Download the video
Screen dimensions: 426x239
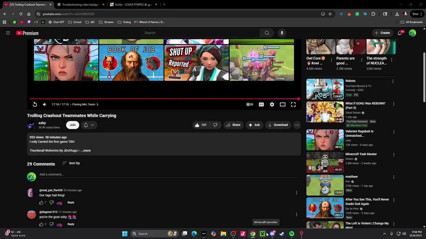click(x=278, y=125)
